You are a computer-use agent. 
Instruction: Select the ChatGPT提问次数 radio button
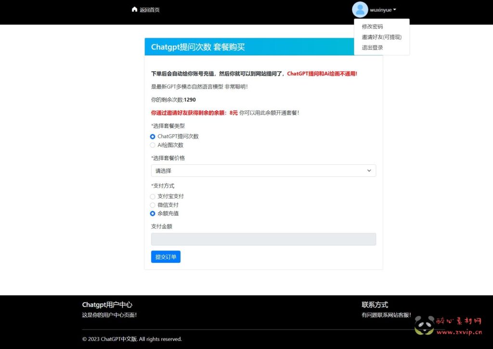tap(152, 137)
